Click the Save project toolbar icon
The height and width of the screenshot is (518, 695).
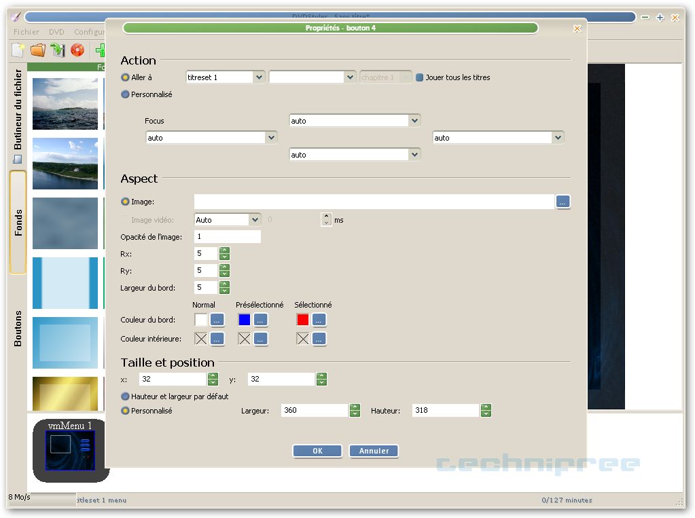pos(58,50)
